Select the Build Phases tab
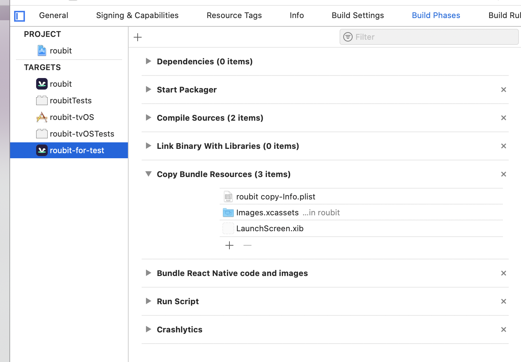521x362 pixels. (436, 15)
